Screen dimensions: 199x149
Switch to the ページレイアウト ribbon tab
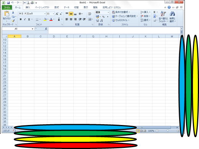tap(42, 7)
